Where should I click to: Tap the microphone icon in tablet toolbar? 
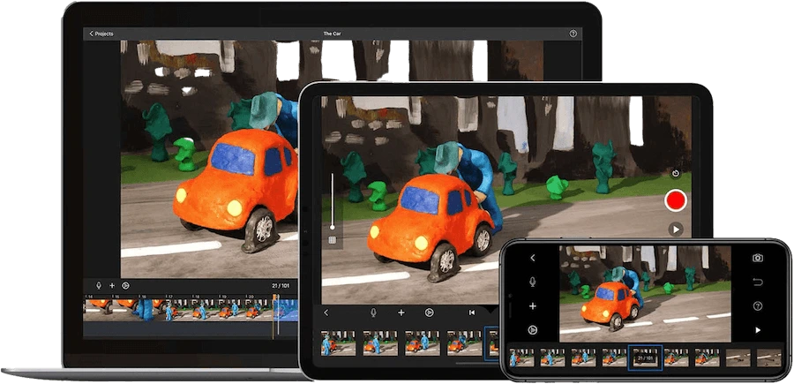(x=373, y=312)
